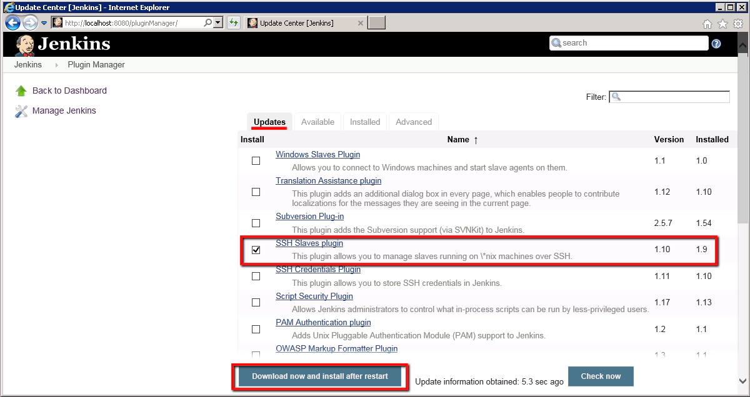The height and width of the screenshot is (397, 750).
Task: Click the Jenkins butler logo icon
Action: (x=24, y=44)
